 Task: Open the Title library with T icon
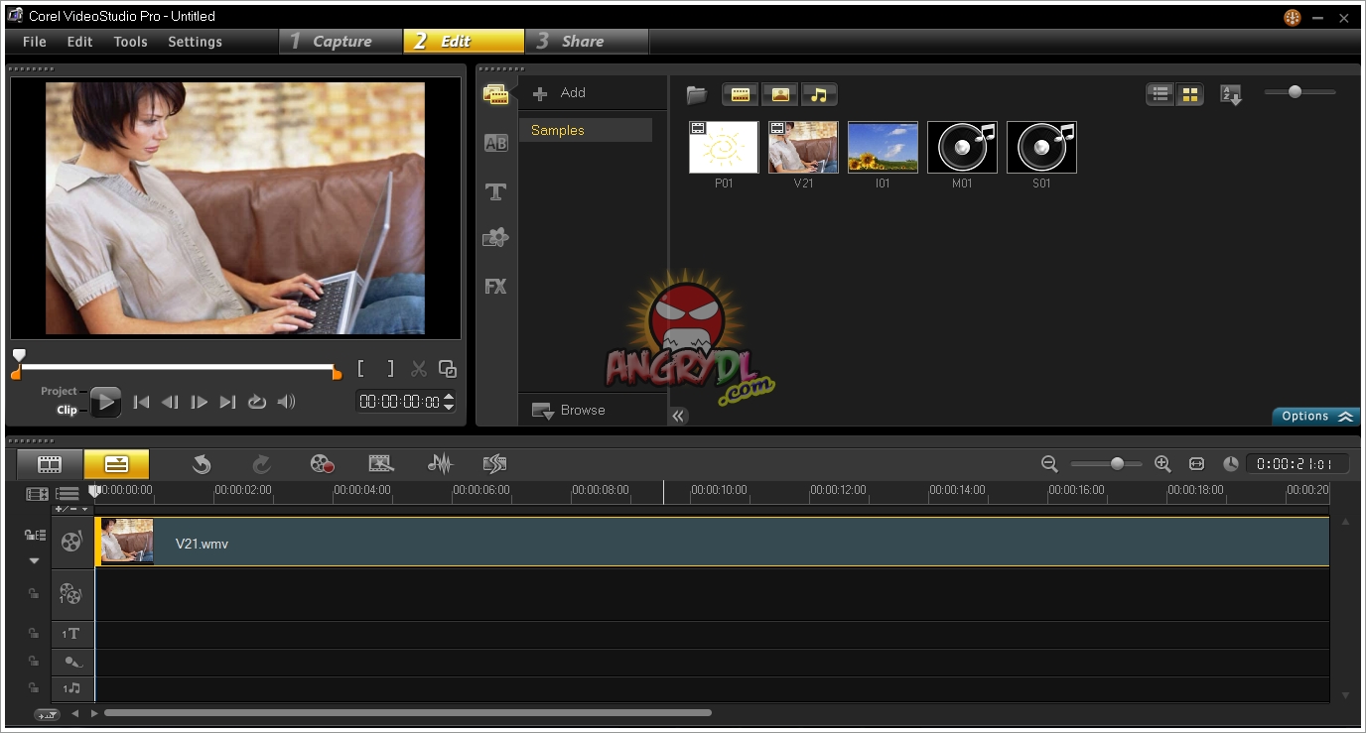[x=495, y=191]
